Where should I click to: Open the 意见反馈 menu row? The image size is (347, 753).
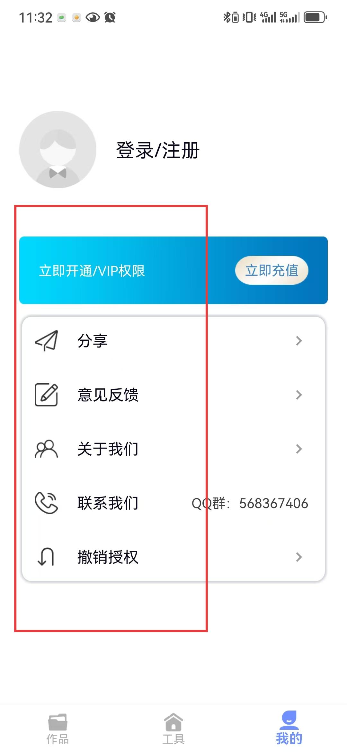(173, 395)
